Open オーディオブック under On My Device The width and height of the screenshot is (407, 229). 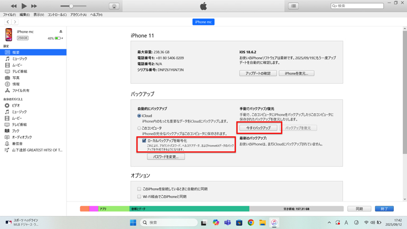tap(22, 137)
